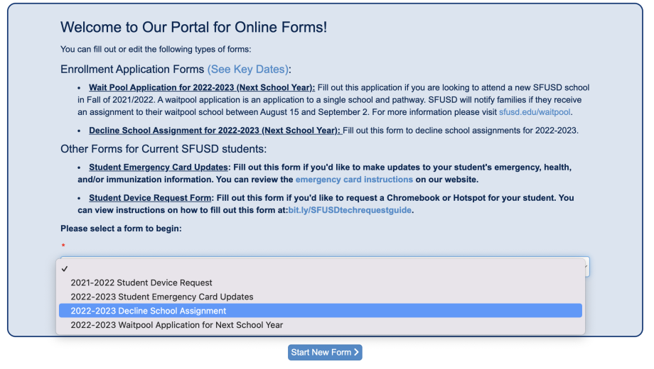654x369 pixels.
Task: Click the Other Forms for Current SFUSD students heading
Action: coord(163,149)
